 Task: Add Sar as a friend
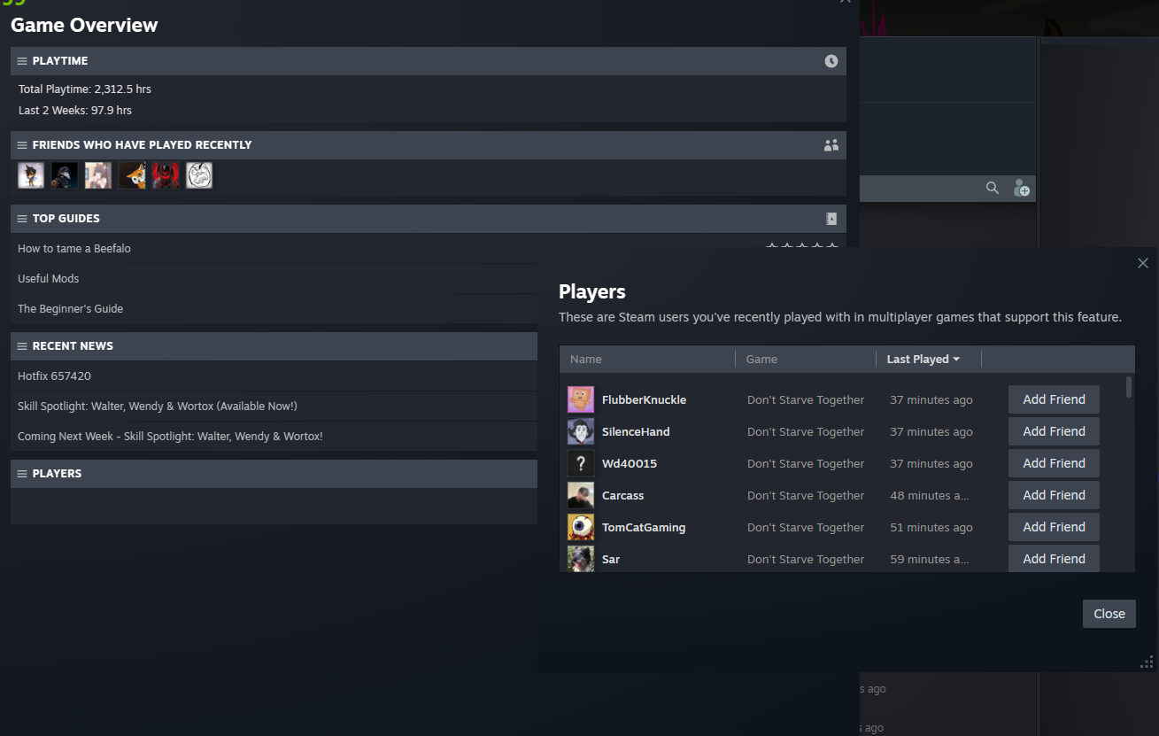[1054, 559]
